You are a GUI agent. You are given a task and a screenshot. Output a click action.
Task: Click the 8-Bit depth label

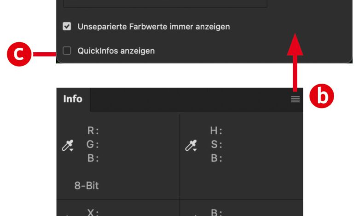click(87, 186)
